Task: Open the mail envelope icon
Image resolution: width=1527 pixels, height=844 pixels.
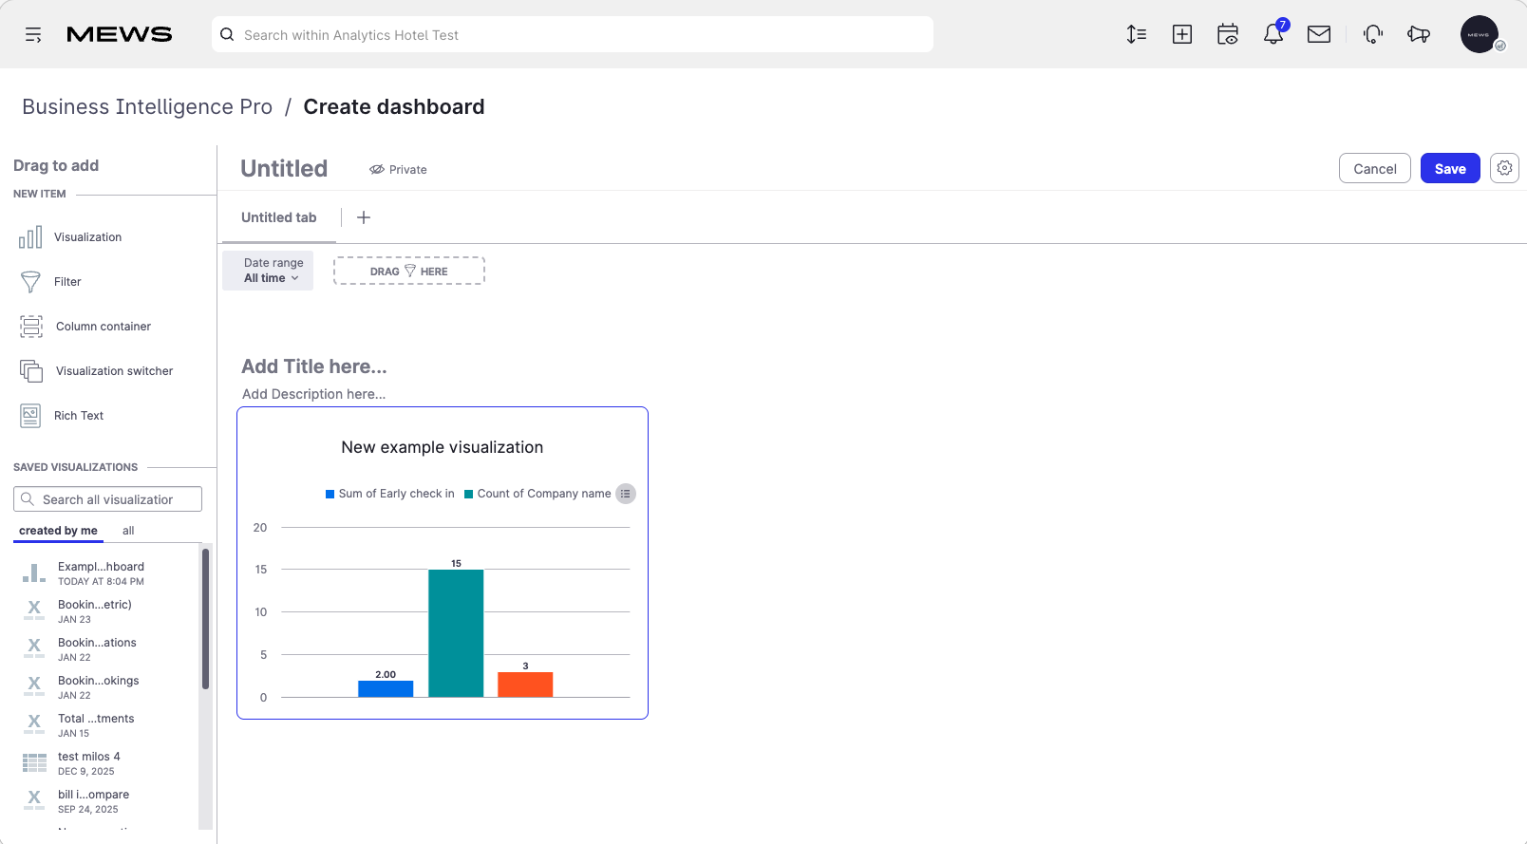Action: pos(1319,34)
